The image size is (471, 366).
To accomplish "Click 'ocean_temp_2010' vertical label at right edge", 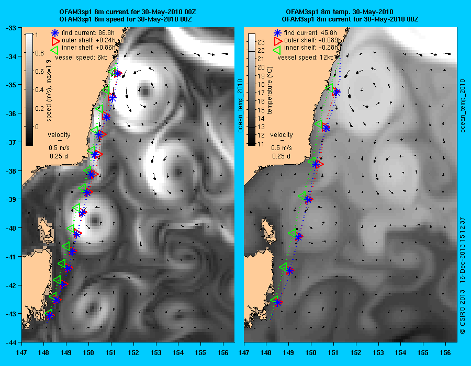I will click(463, 106).
